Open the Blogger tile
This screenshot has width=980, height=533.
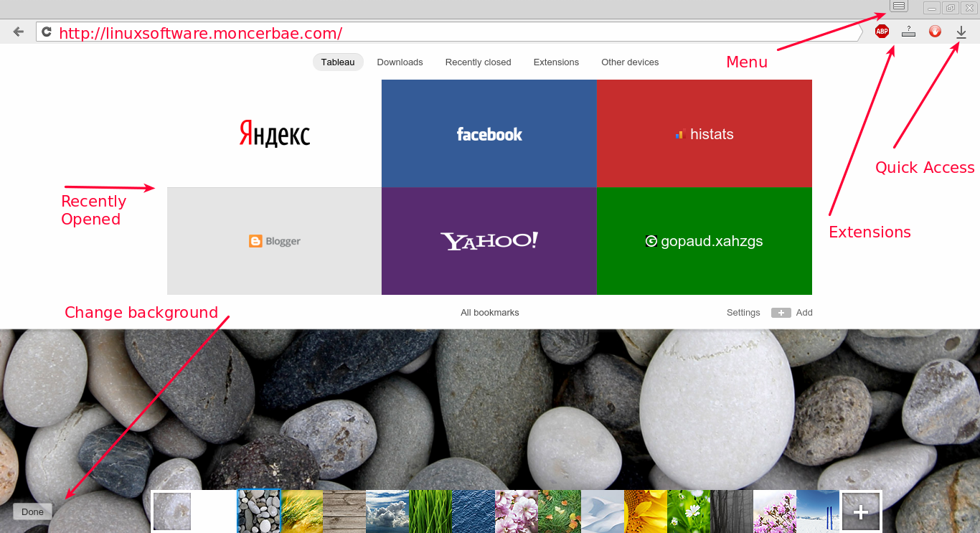(x=274, y=241)
